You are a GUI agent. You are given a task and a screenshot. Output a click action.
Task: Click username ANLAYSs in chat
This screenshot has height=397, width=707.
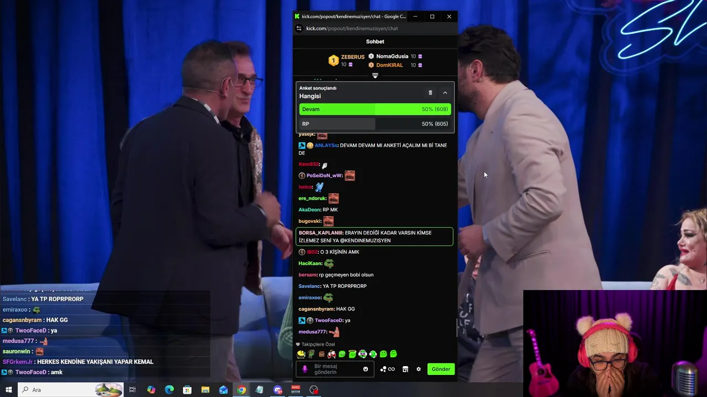click(x=325, y=146)
